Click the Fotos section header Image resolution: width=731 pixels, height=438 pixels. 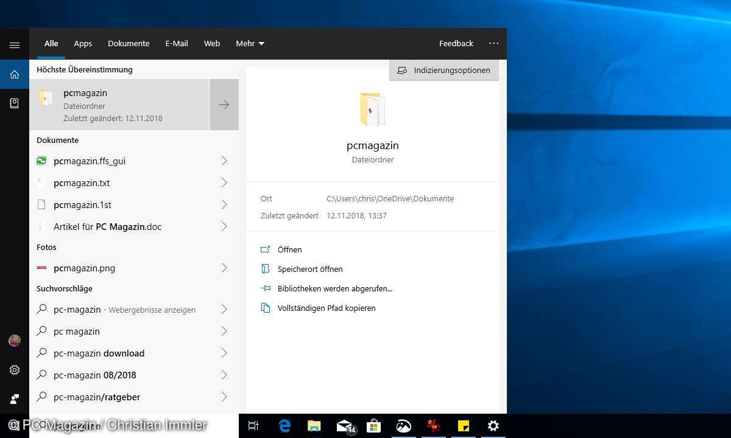tap(46, 247)
